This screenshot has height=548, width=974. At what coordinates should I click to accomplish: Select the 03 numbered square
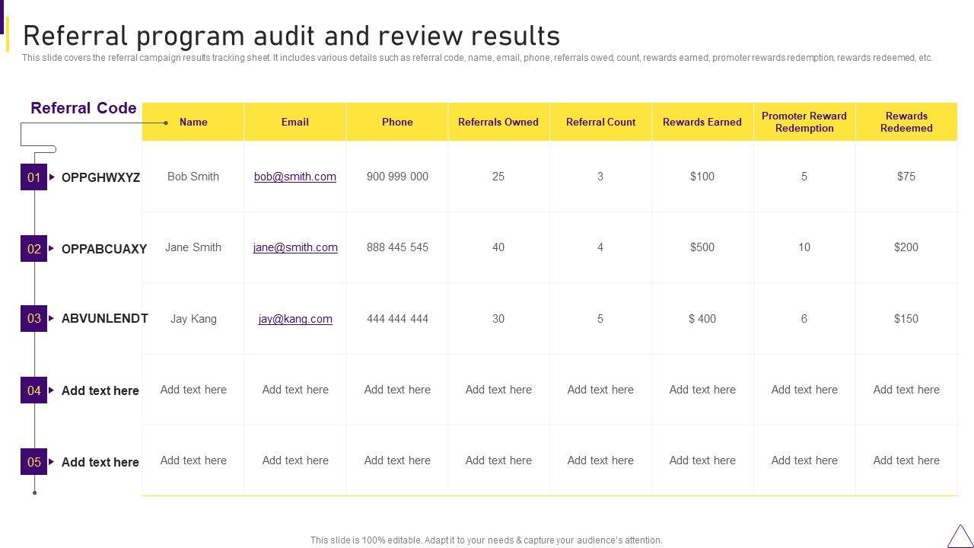tap(33, 318)
